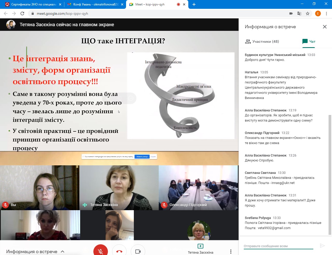
Task: Select the Чат tab
Action: (x=309, y=41)
